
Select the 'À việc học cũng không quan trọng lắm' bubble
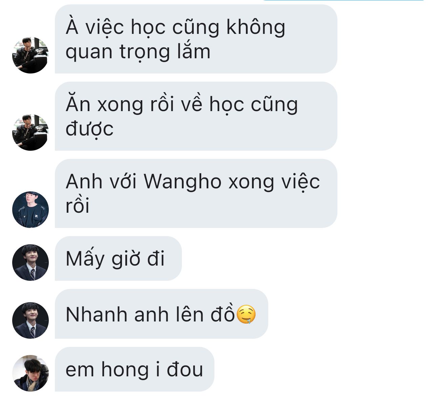(196, 39)
